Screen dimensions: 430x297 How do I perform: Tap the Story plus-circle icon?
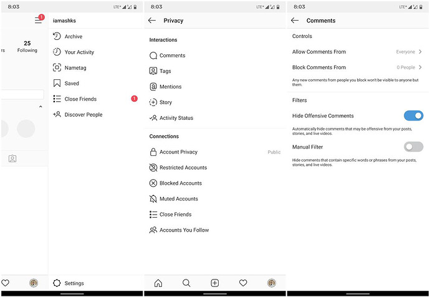[x=153, y=102]
